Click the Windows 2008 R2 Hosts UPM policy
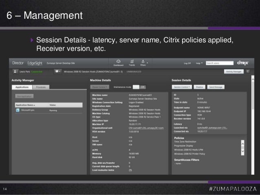The height and width of the screenshot is (195, 260). [189, 150]
